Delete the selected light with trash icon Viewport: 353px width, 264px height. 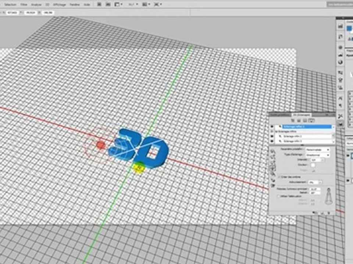[329, 213]
